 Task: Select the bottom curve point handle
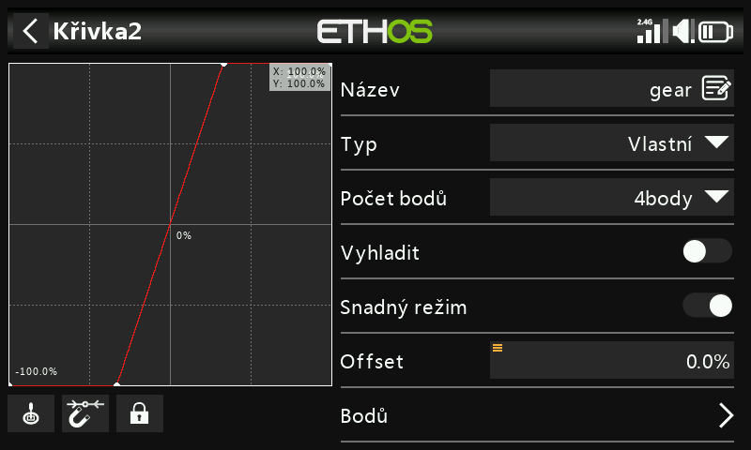[x=116, y=384]
